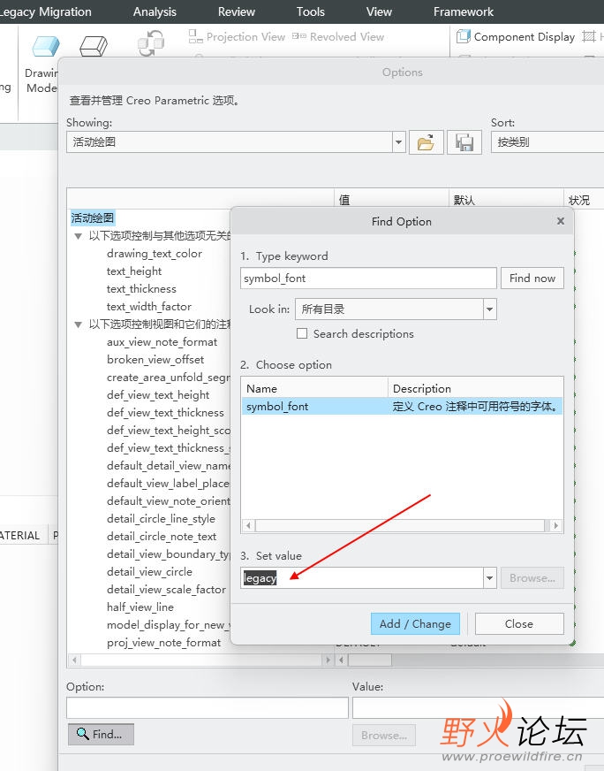Image resolution: width=604 pixels, height=771 pixels.
Task: Switch to the Review tab
Action: (236, 11)
